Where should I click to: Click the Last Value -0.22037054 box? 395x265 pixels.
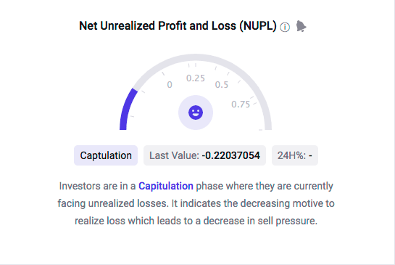[x=204, y=155]
